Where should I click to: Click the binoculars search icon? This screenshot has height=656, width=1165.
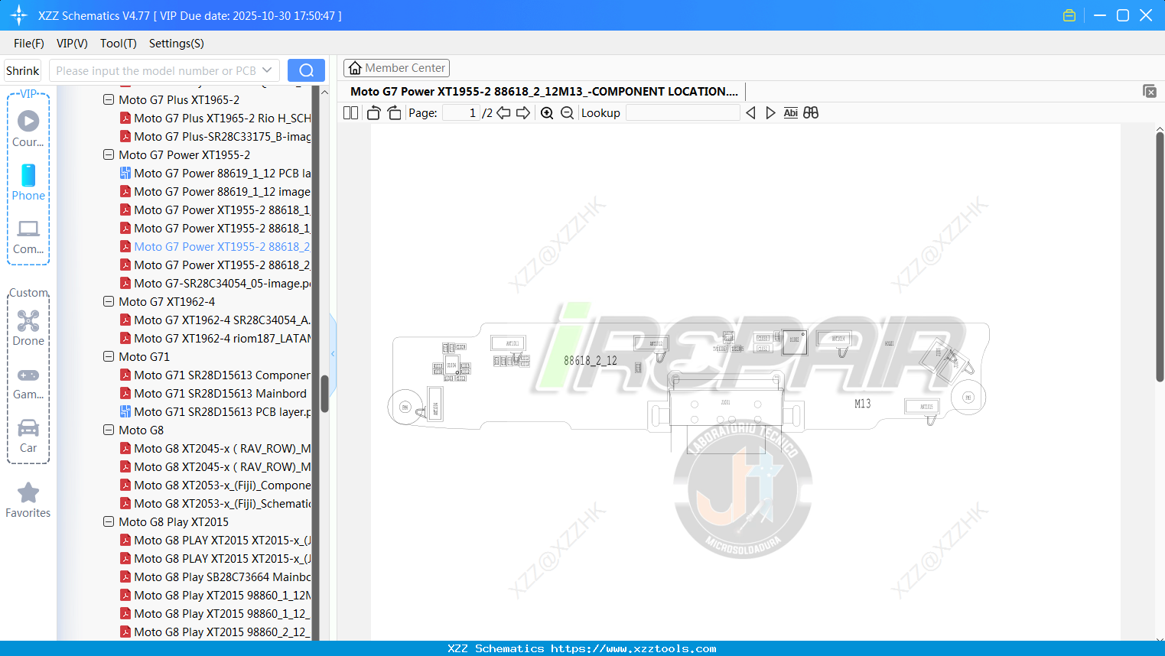pos(811,113)
